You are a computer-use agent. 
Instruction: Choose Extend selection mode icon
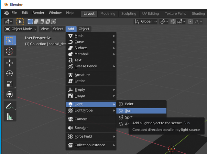click(x=36, y=22)
